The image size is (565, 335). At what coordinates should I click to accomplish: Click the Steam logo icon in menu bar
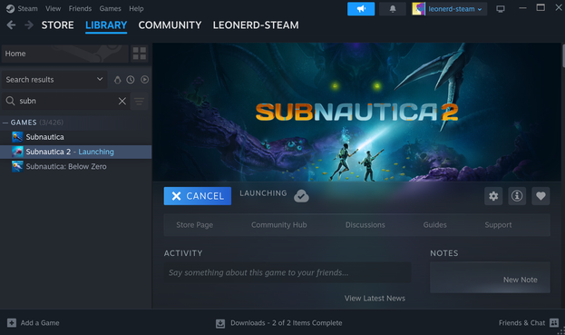click(10, 8)
